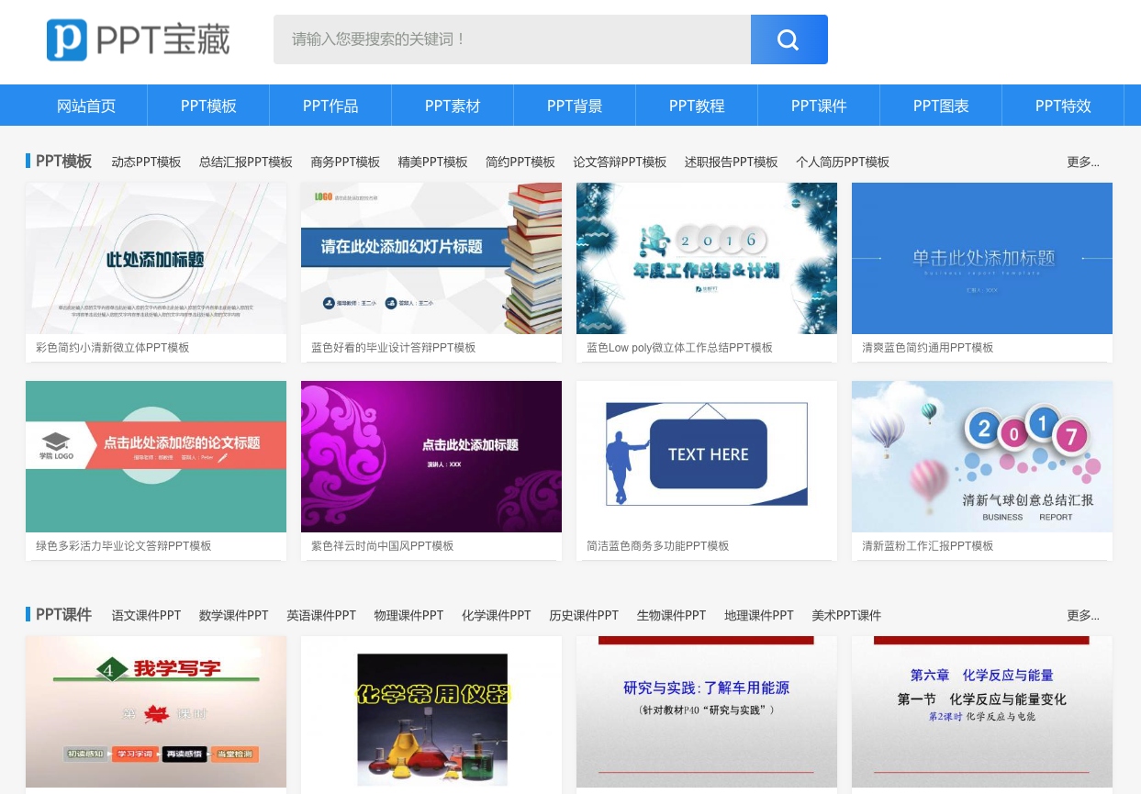This screenshot has height=794, width=1141.
Task: Open the 此处添加标题 template thumbnail
Action: 156,258
